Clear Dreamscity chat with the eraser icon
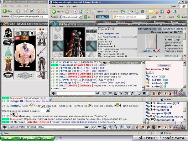Image resolution: width=188 pixels, height=141 pixels. [x=105, y=93]
